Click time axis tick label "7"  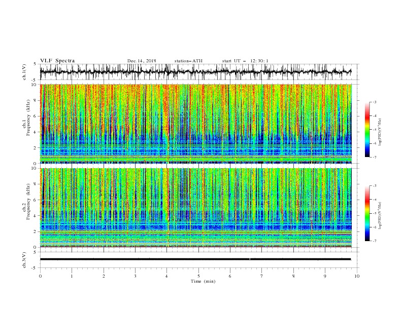(262, 276)
